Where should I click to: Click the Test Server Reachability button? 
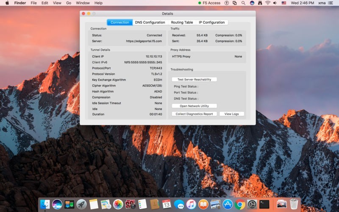[x=194, y=79]
